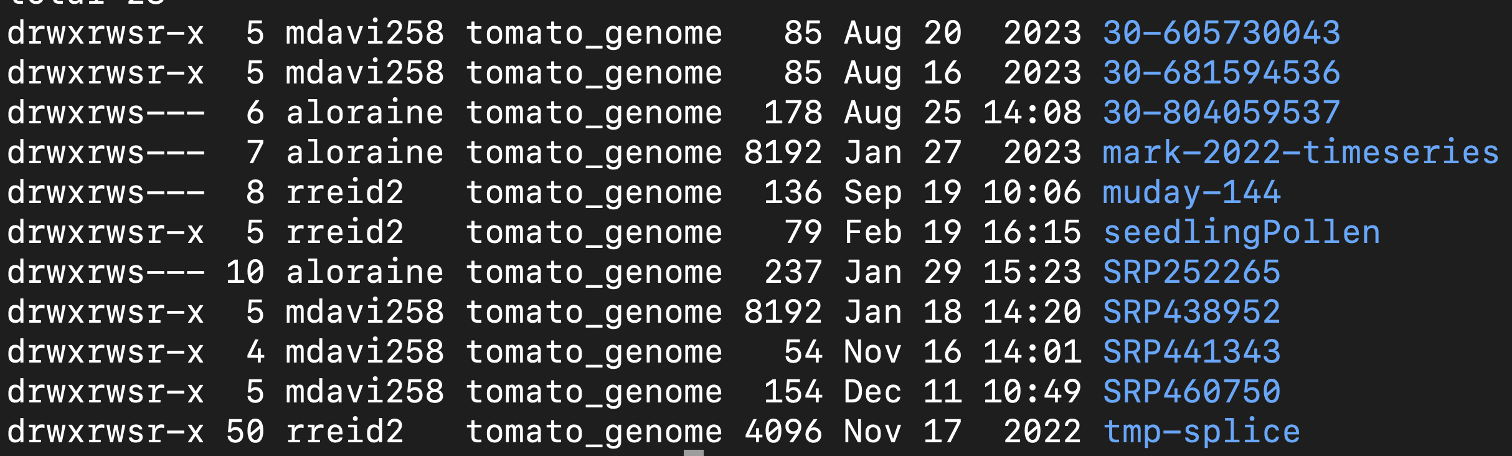Click the seedlingPollen directory name

[1241, 232]
